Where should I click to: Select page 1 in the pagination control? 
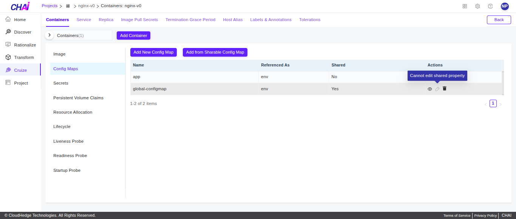(x=493, y=103)
